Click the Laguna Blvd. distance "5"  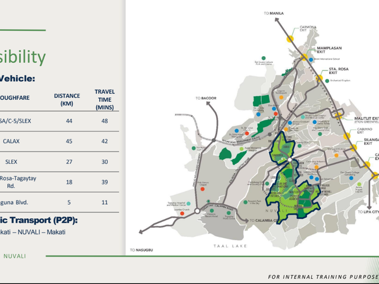point(69,202)
